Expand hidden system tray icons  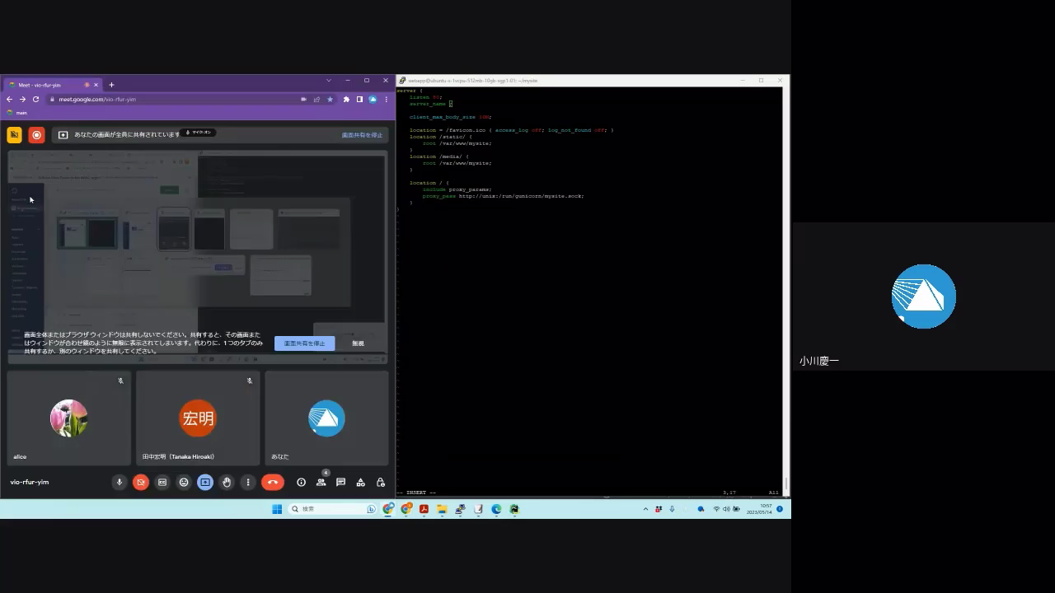tap(645, 509)
